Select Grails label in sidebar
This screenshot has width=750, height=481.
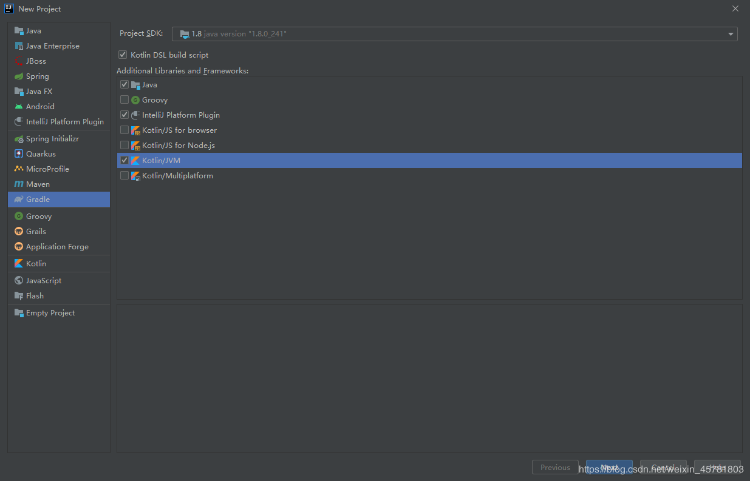coord(36,231)
